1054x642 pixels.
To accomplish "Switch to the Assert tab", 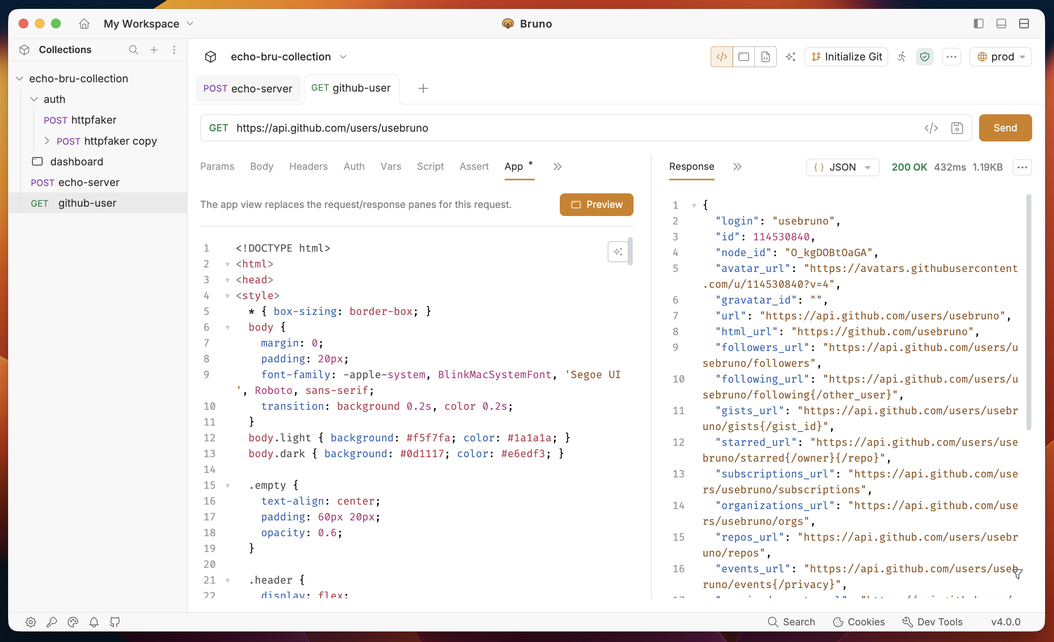I will click(x=474, y=167).
